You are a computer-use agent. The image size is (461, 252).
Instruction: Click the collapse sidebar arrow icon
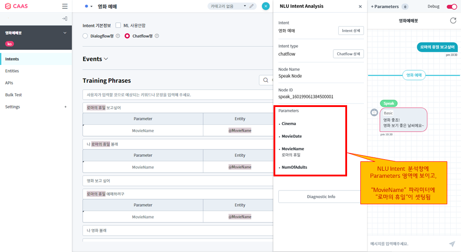(x=65, y=19)
